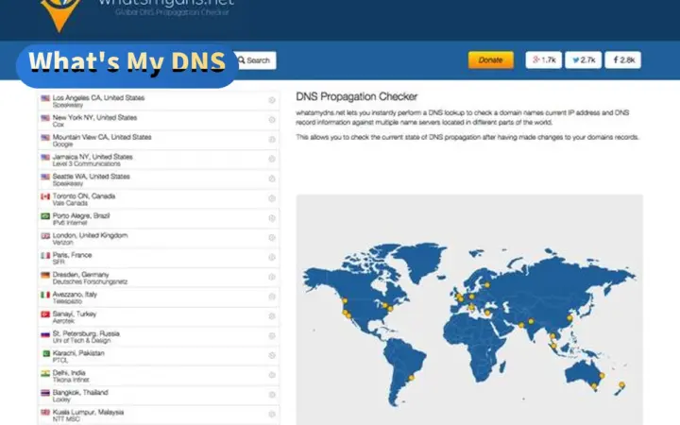Click the Canada flag beside Toronto ON
The height and width of the screenshot is (425, 680).
[x=45, y=196]
